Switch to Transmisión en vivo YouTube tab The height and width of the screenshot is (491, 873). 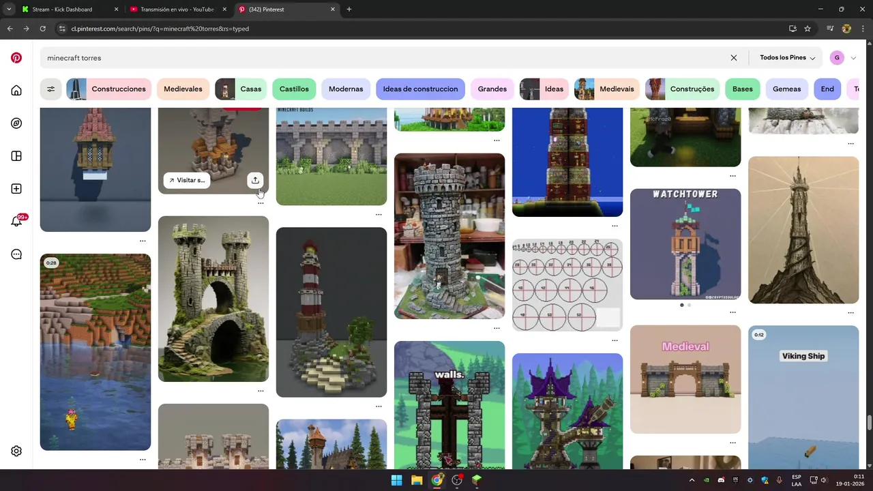[x=177, y=10]
